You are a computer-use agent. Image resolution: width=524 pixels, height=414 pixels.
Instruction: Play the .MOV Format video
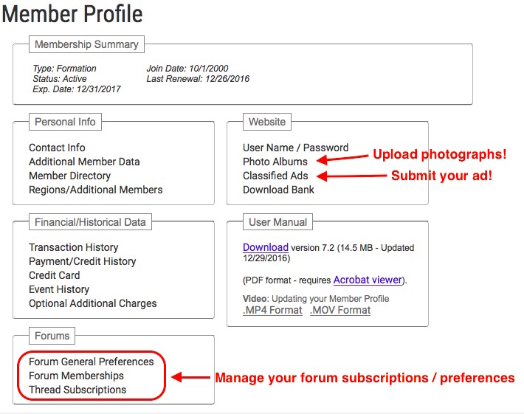(x=340, y=310)
